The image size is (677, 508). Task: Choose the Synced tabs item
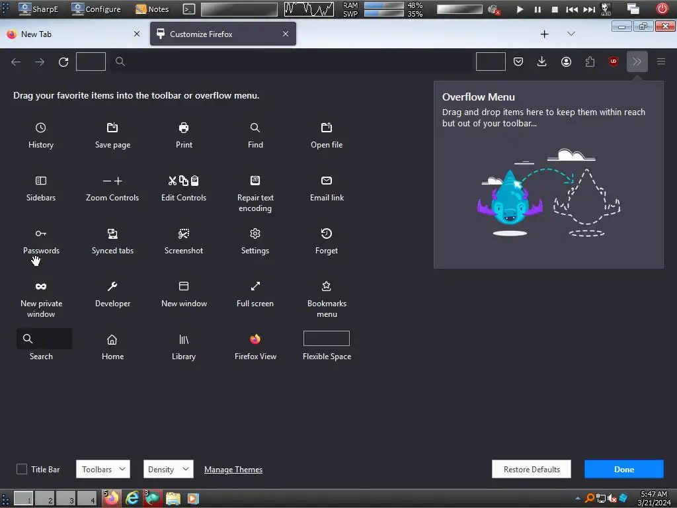(112, 241)
